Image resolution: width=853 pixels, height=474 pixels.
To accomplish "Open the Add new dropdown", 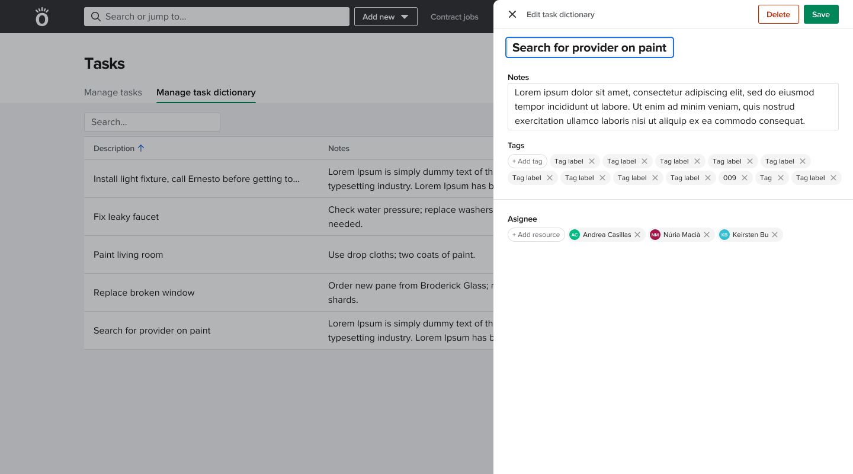I will pos(386,17).
